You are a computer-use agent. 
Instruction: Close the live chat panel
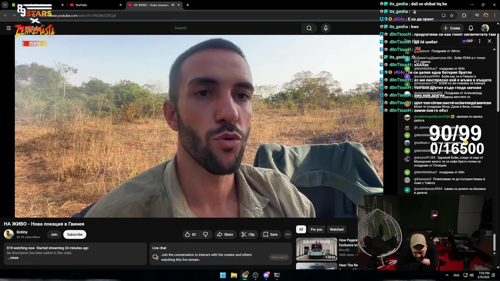(x=489, y=41)
